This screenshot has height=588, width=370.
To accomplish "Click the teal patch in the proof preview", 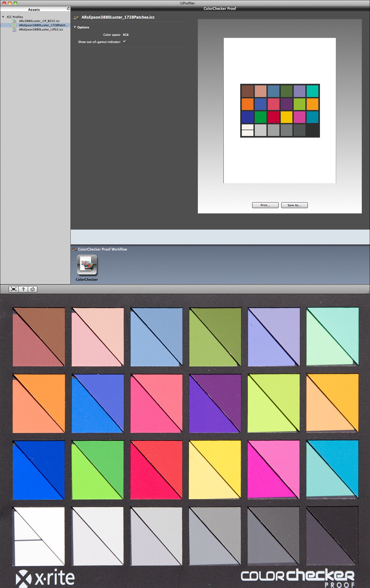I will 312,91.
